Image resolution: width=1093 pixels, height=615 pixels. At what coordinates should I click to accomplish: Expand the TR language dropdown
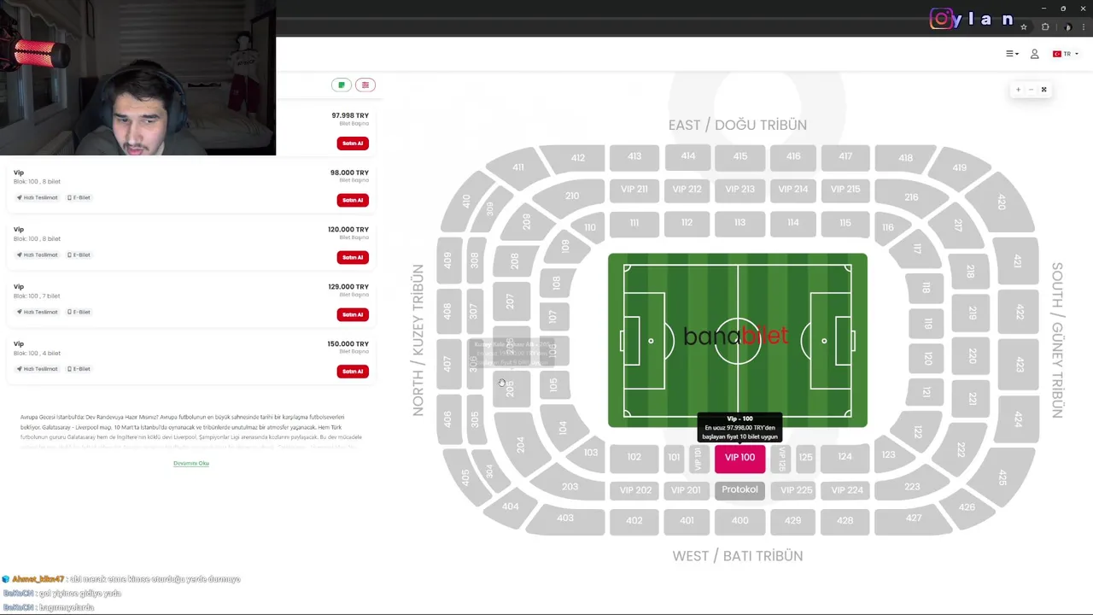pos(1066,54)
